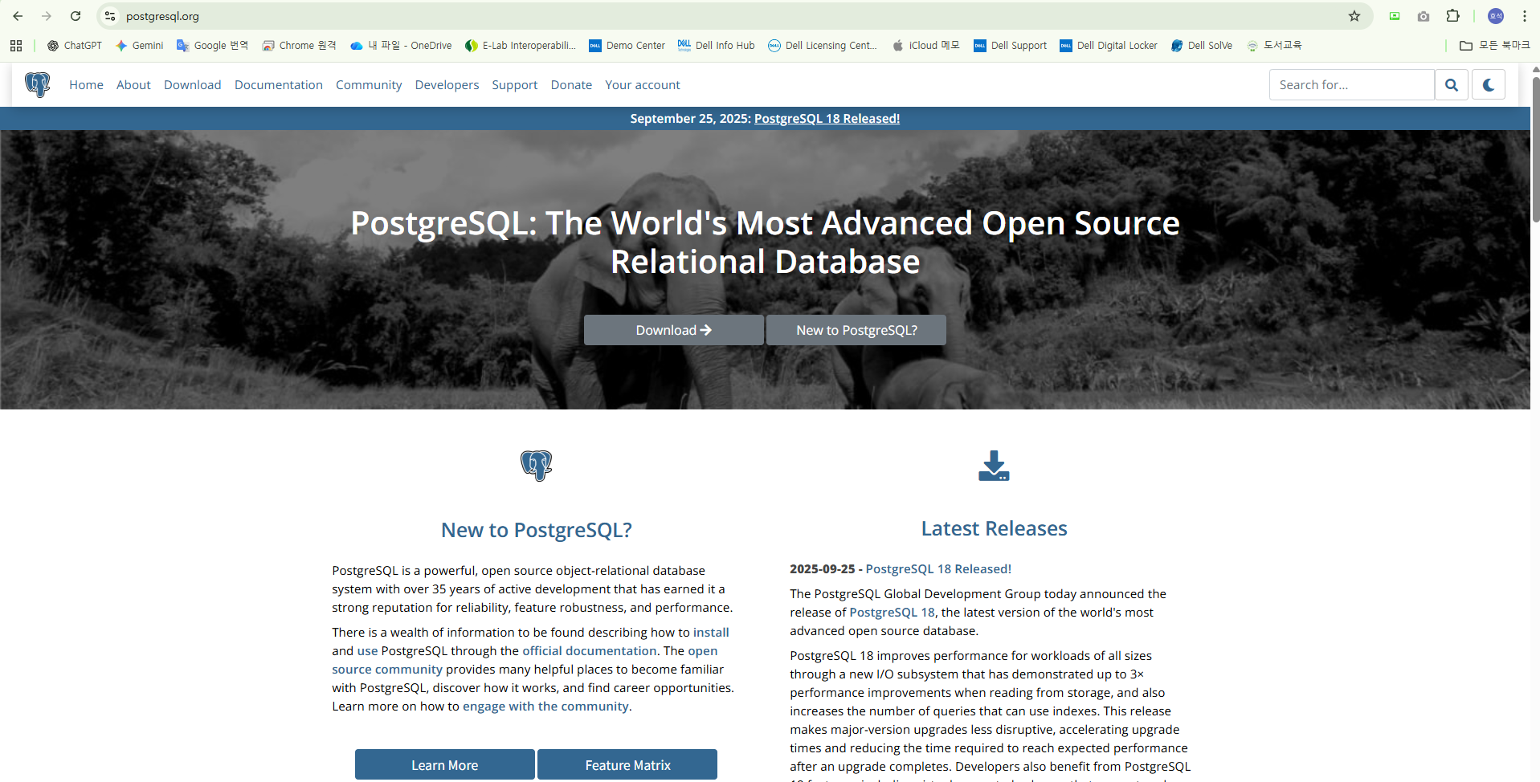The width and height of the screenshot is (1540, 782).
Task: Open the 내 파일 - OneDrive bookmark
Action: [401, 46]
